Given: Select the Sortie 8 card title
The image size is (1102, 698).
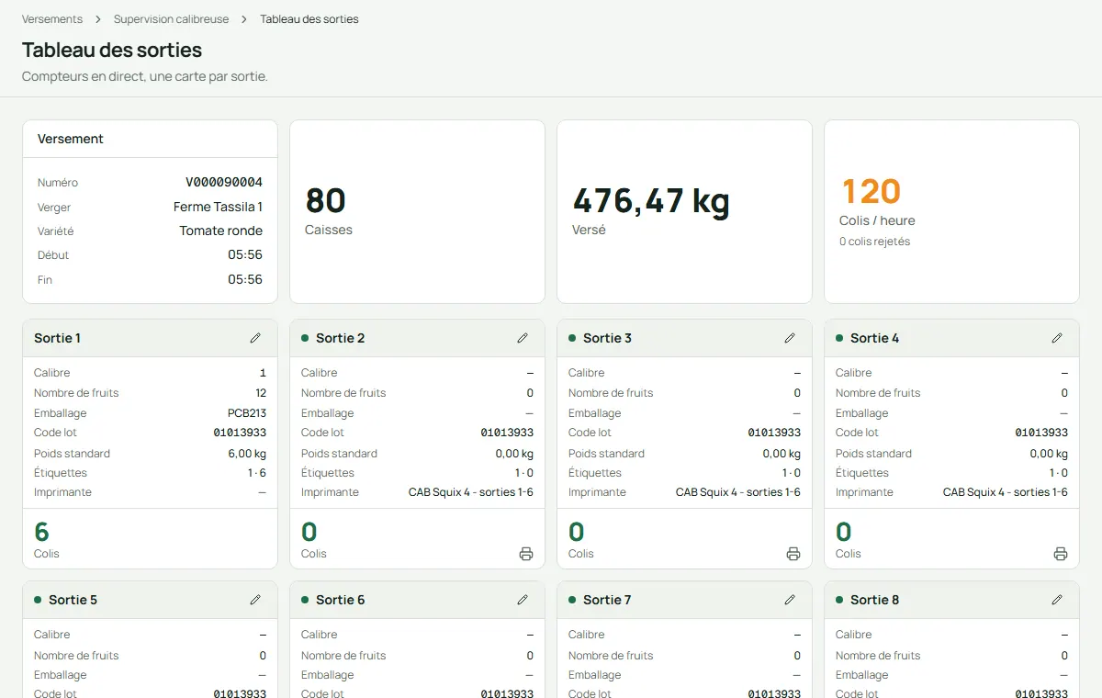Looking at the screenshot, I should pyautogui.click(x=874, y=600).
